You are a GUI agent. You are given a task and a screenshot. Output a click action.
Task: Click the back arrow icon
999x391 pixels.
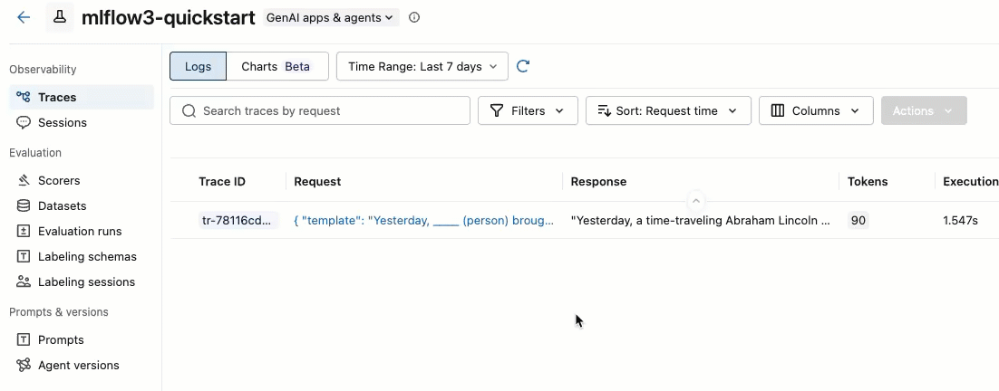coord(24,17)
